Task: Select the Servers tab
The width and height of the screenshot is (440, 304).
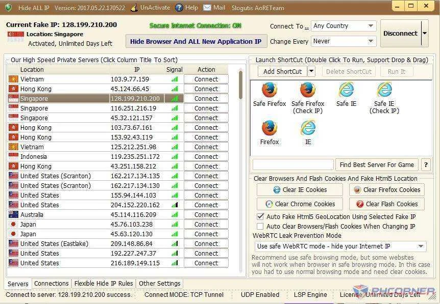Action: [x=18, y=284]
